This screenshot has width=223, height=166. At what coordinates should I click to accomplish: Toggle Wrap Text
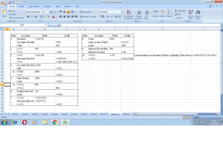(x=86, y=12)
